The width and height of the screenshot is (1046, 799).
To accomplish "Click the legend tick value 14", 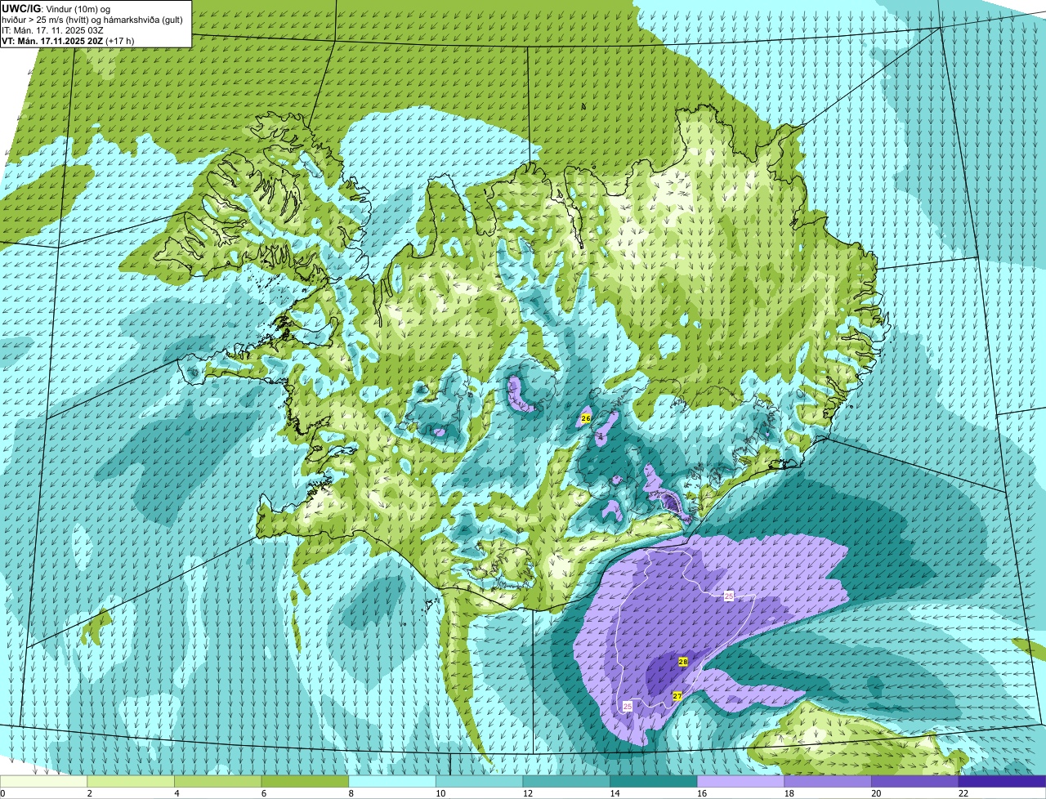I will [x=615, y=793].
